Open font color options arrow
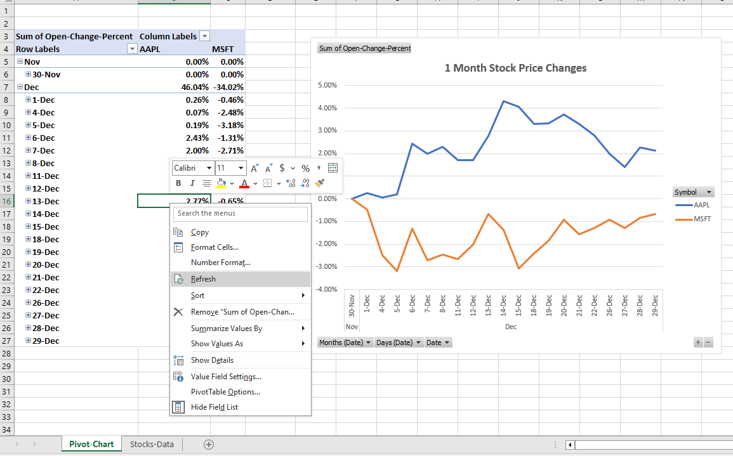The width and height of the screenshot is (733, 456). (255, 184)
